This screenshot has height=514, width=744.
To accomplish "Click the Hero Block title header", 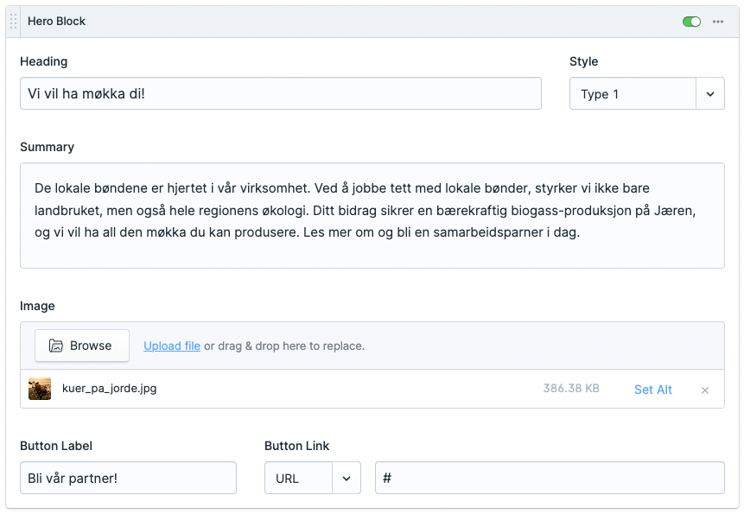I will (57, 22).
